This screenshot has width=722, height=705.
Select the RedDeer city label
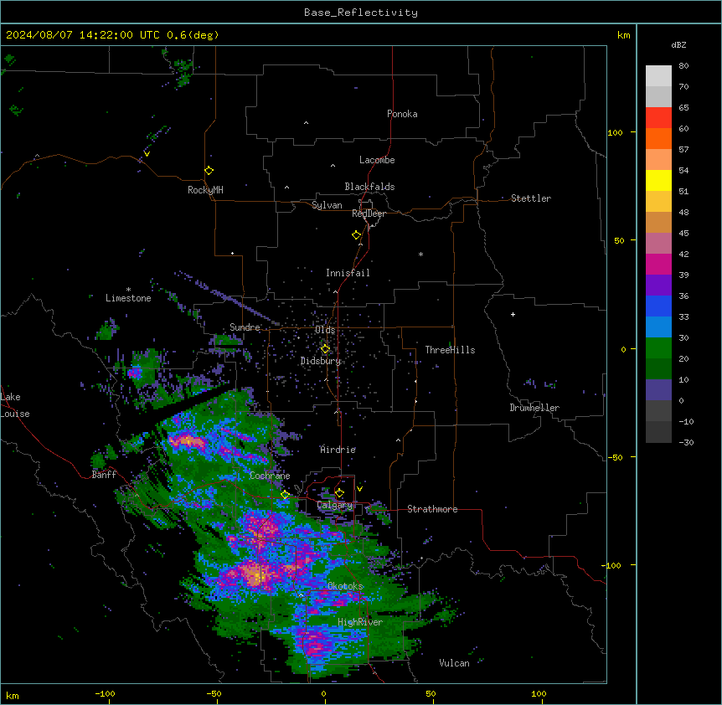(x=369, y=213)
